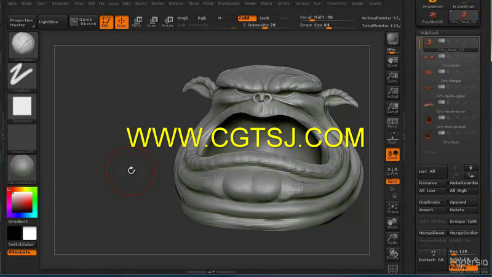Activate the Draw mode button
Screen dimensions: 492x277
click(122, 22)
